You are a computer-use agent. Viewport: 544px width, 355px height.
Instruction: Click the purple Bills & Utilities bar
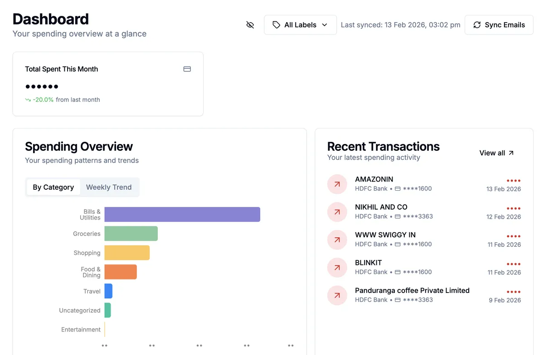point(182,215)
